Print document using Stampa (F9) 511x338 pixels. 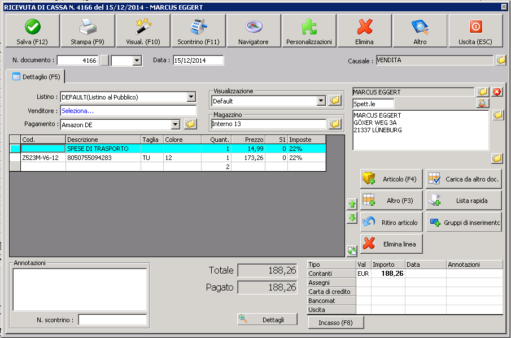click(88, 31)
